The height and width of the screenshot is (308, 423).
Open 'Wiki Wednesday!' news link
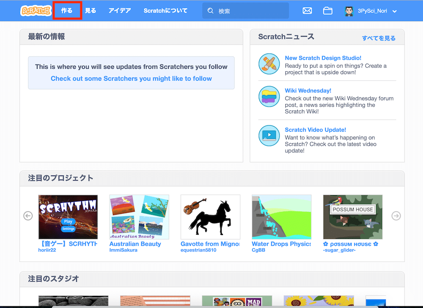click(308, 91)
